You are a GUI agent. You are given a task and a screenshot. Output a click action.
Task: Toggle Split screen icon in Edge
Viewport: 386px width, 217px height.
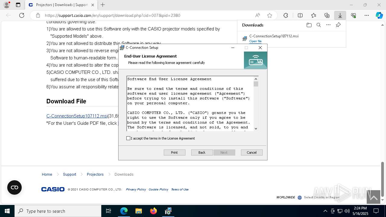pyautogui.click(x=300, y=15)
